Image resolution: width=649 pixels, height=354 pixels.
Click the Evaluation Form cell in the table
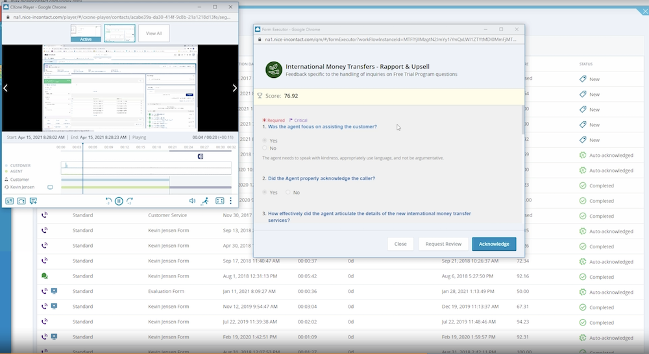point(166,291)
